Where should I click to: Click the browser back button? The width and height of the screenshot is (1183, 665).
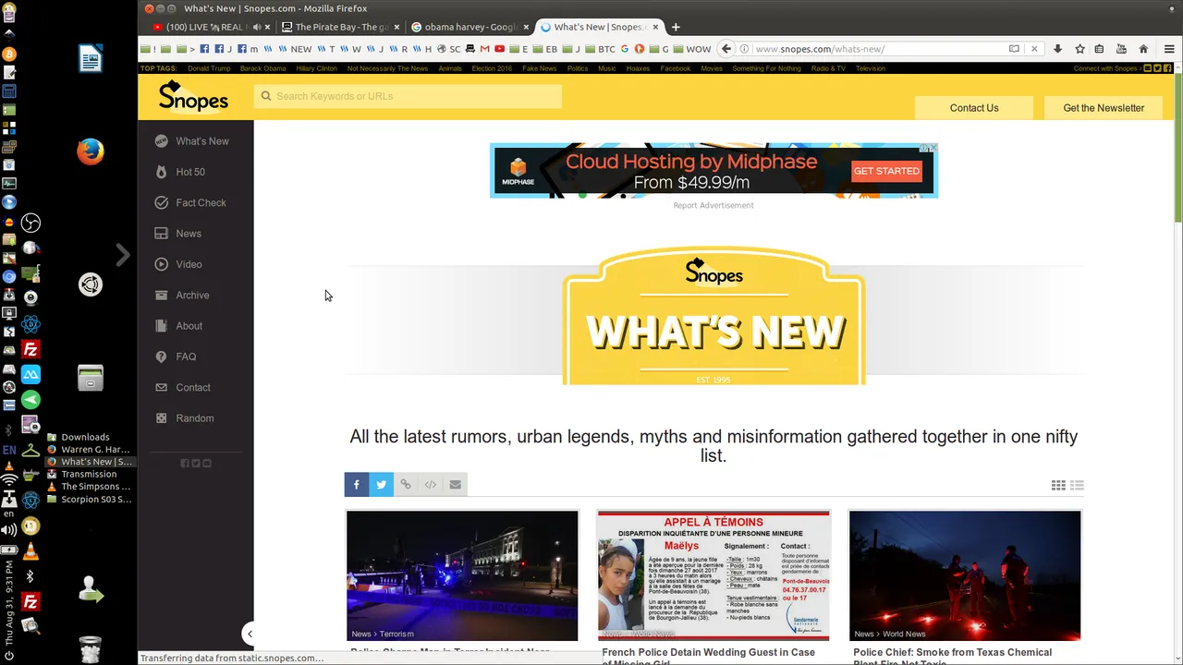pyautogui.click(x=726, y=49)
